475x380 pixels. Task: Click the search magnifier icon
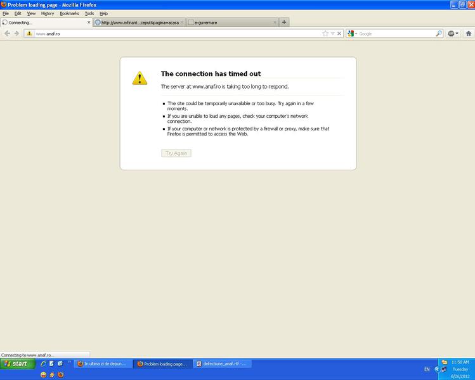[438, 34]
